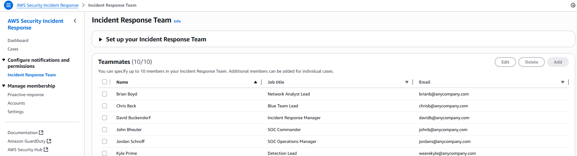The image size is (577, 156).
Task: Click the name Chris Beck
Action: click(126, 106)
